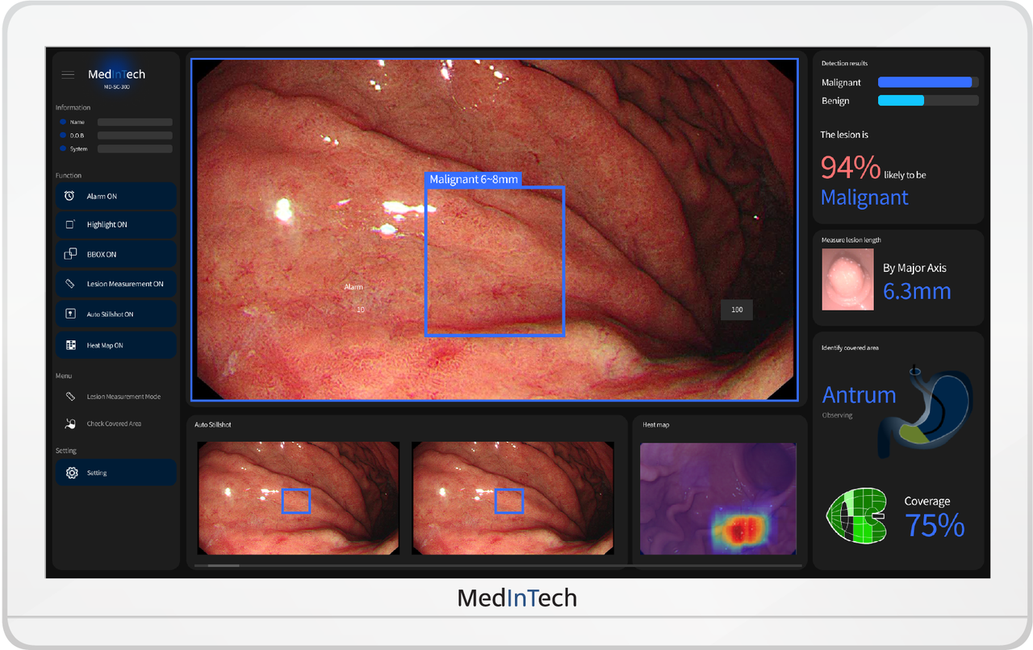
Task: Open the right Auto Stillshot thumbnail
Action: [x=512, y=498]
